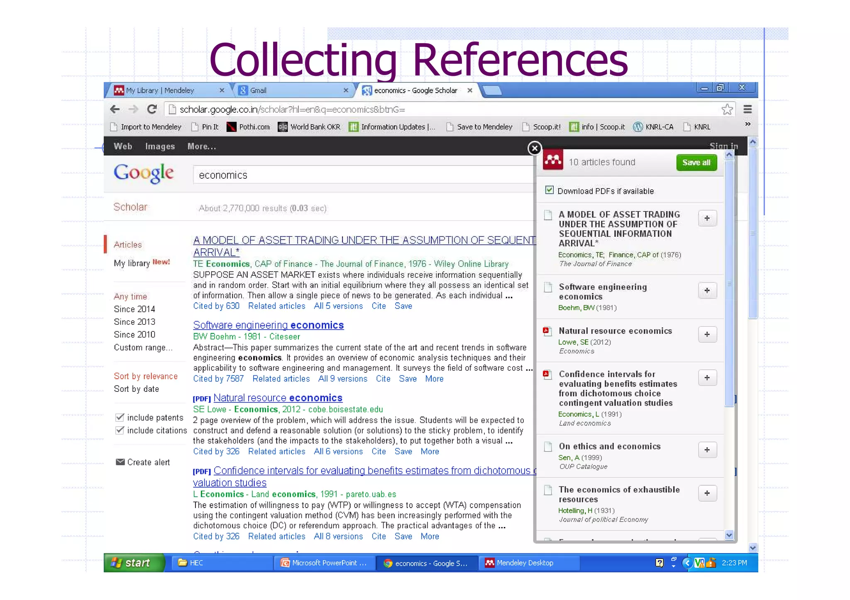
Task: Open My library in sidebar
Action: pyautogui.click(x=132, y=263)
